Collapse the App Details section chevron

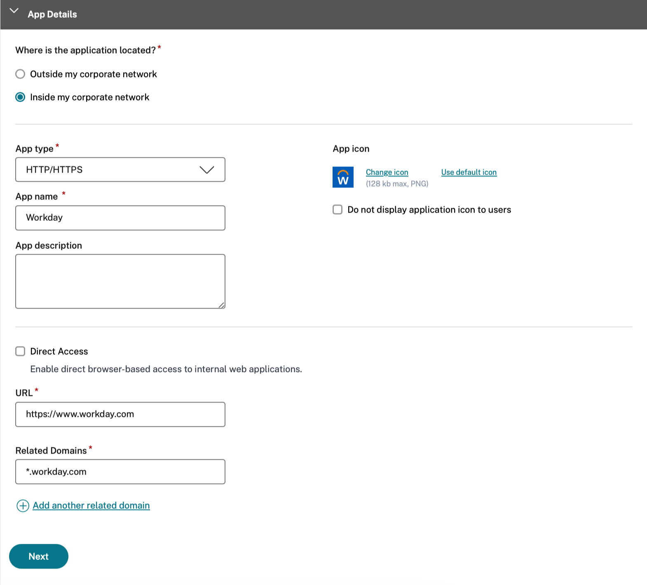coord(14,11)
